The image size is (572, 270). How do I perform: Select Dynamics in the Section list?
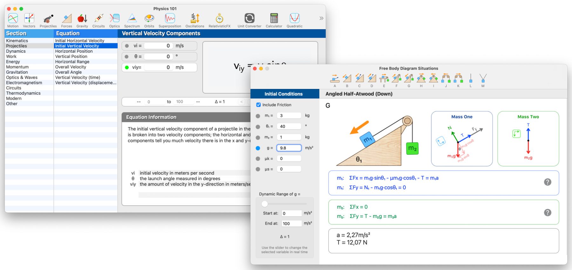[16, 51]
